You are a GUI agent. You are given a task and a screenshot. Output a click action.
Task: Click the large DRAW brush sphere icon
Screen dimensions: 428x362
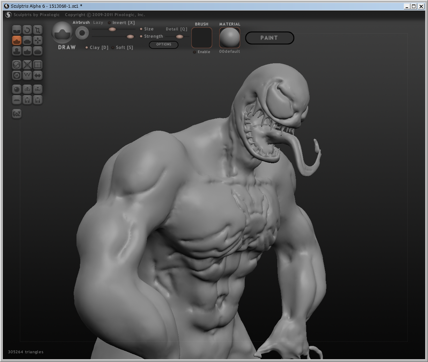(62, 32)
